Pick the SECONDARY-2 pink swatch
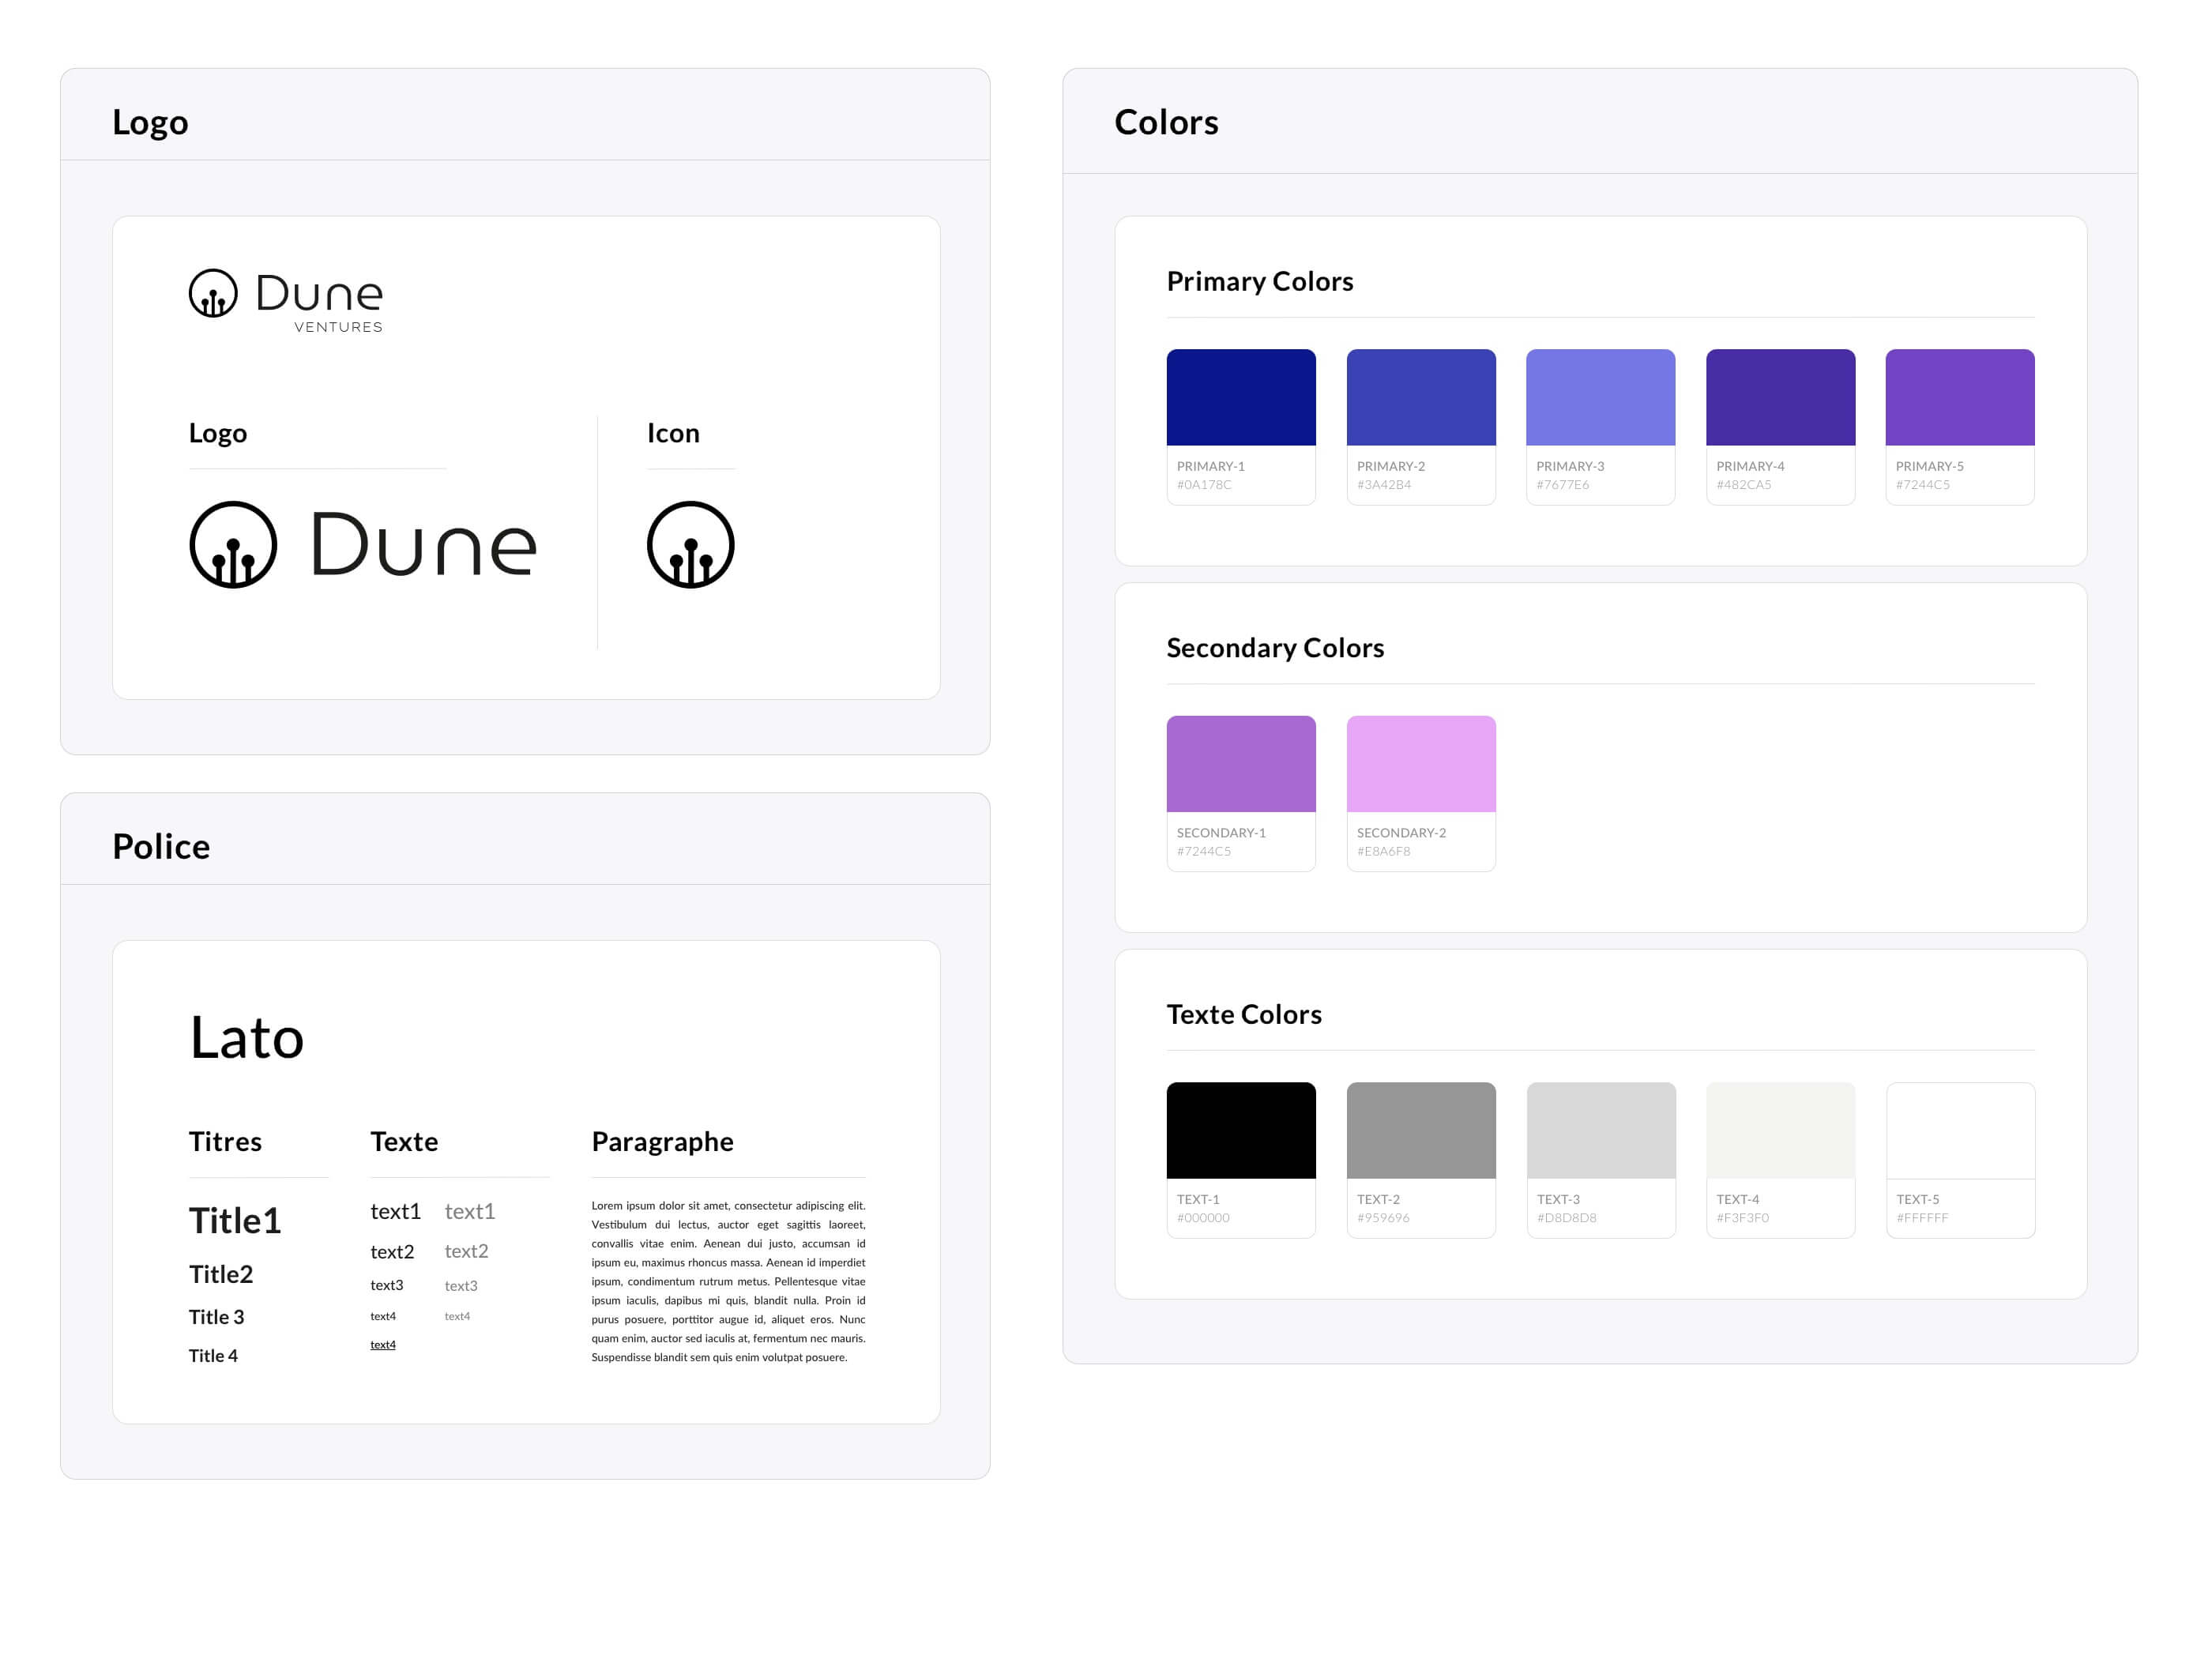 (x=1420, y=763)
